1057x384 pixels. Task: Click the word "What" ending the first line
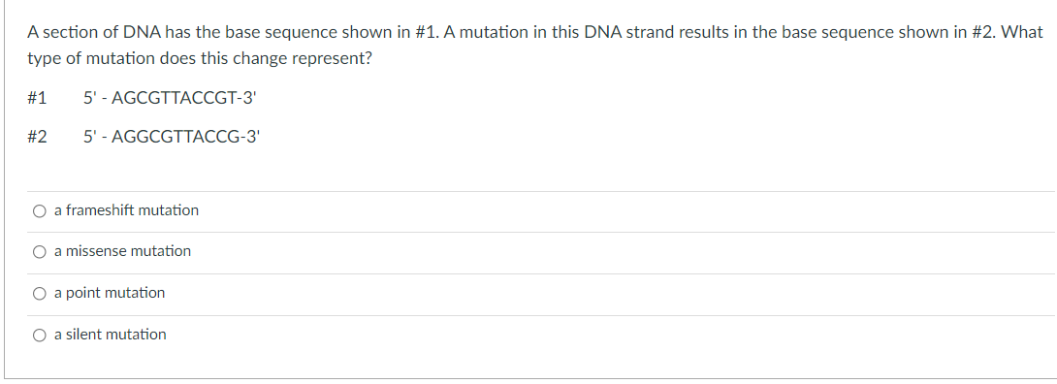pos(1023,32)
